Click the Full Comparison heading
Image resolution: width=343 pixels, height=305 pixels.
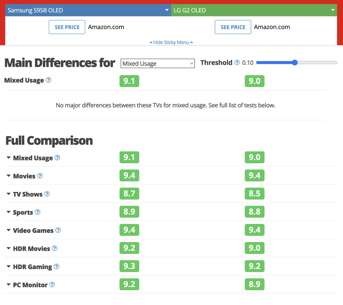pos(49,141)
